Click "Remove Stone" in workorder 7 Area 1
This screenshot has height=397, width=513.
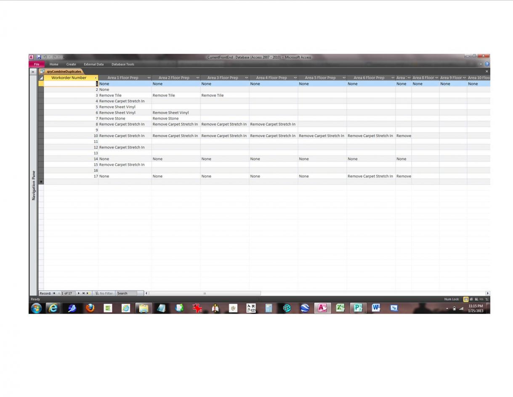point(125,118)
